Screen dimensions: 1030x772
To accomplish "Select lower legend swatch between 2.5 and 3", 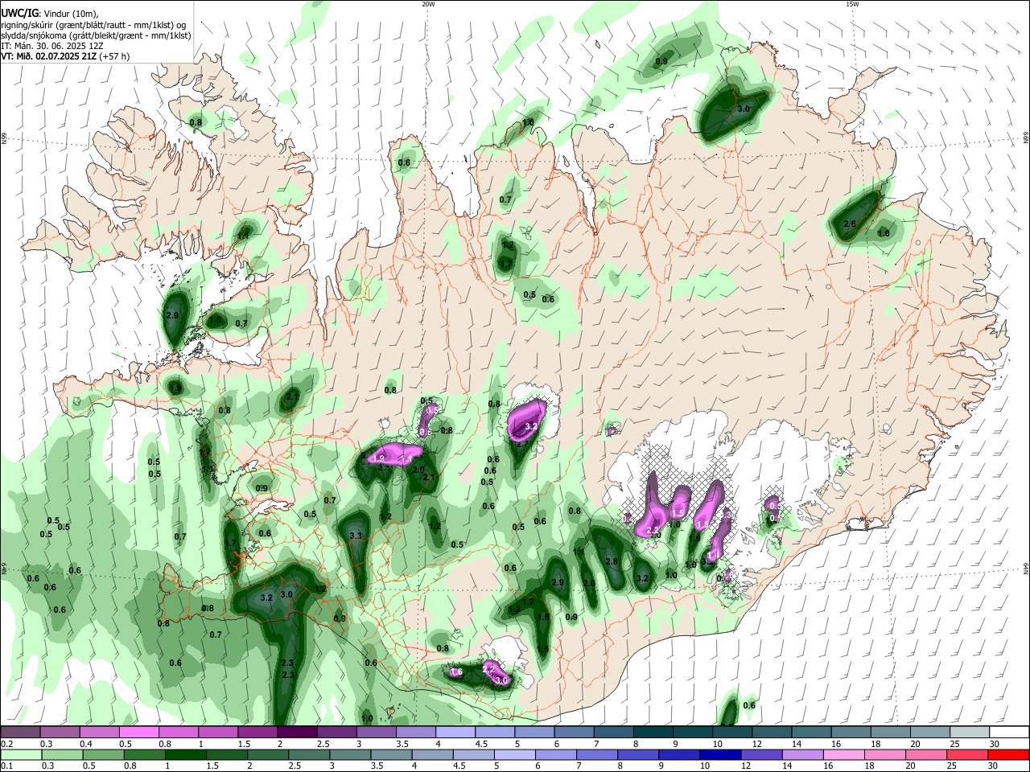I will pyautogui.click(x=308, y=754).
